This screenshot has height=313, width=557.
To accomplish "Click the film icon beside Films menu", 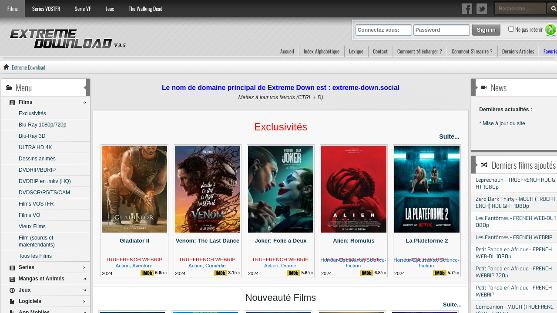I will (12, 103).
